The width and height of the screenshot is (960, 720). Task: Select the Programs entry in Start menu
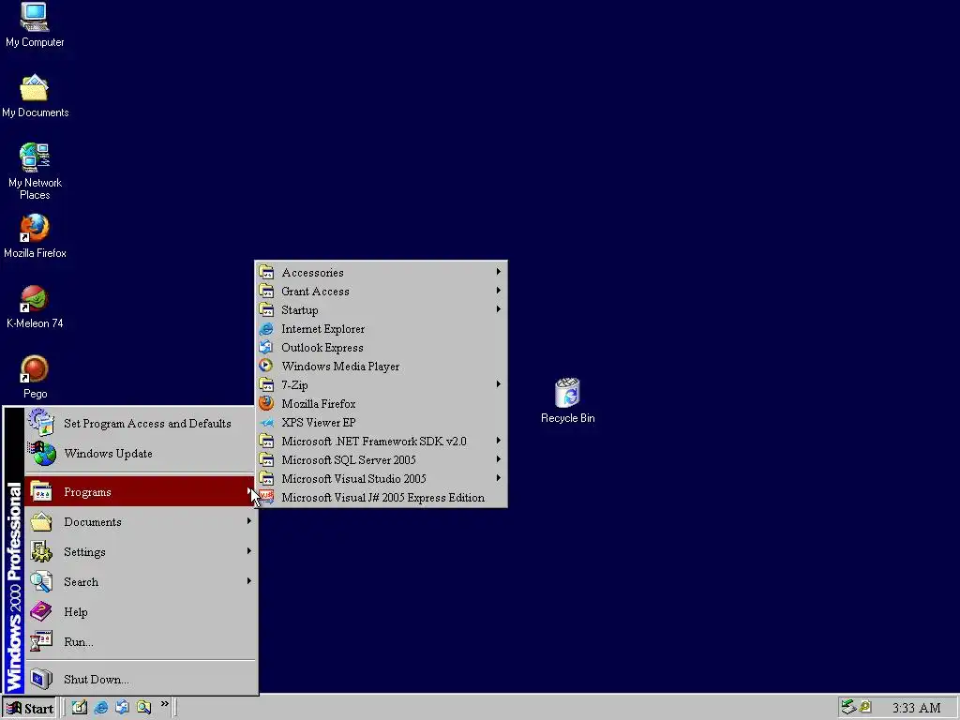click(x=140, y=491)
